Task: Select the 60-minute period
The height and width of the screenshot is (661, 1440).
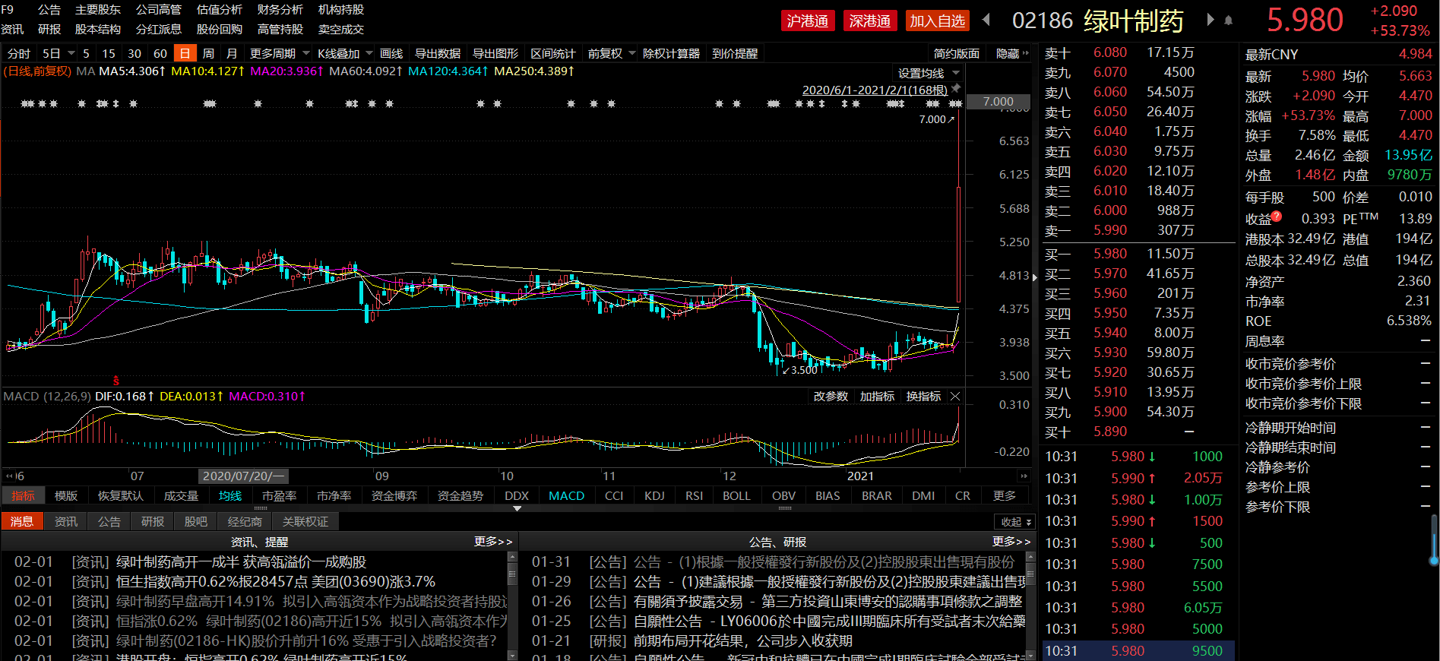Action: pos(160,53)
